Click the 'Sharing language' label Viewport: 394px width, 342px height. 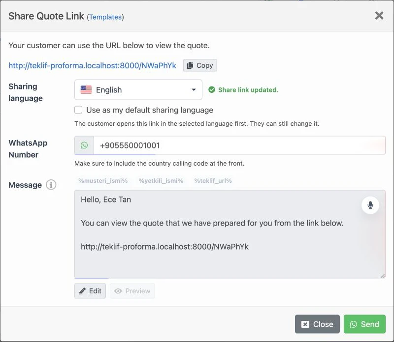26,92
